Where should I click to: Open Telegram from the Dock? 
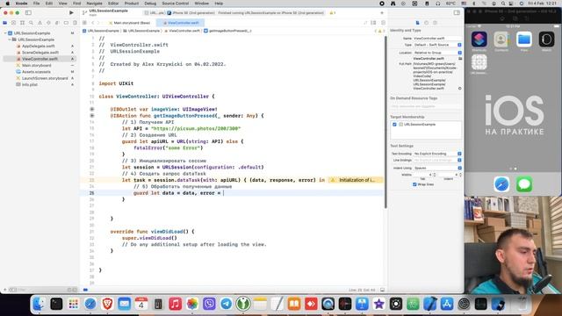[x=227, y=304]
